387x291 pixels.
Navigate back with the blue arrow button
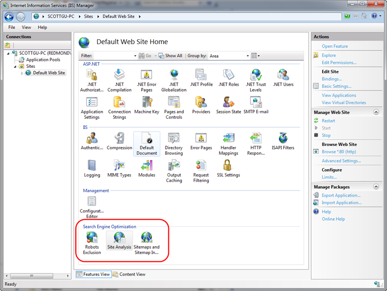(x=9, y=17)
